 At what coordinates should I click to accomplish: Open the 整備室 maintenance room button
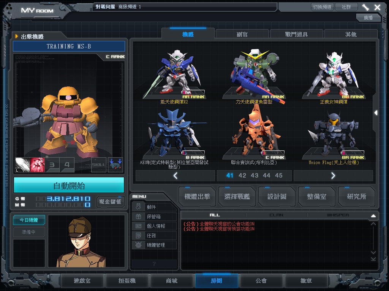tap(316, 197)
